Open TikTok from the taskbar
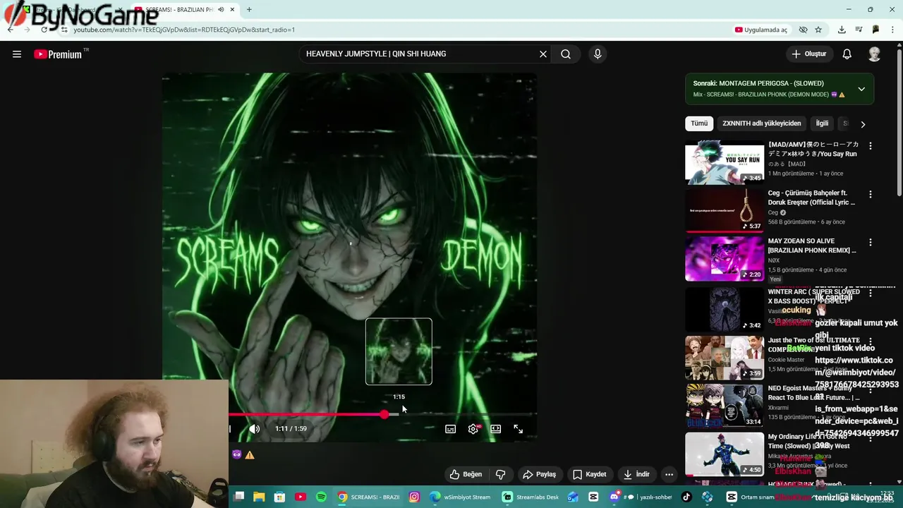The image size is (903, 508). pyautogui.click(x=686, y=497)
